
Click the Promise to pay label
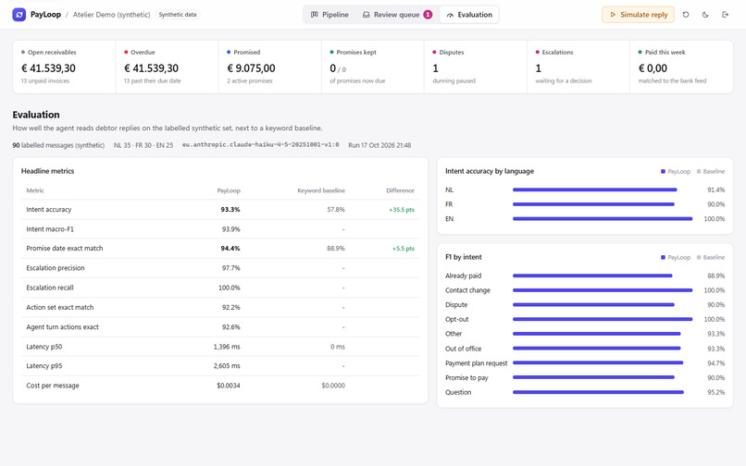(466, 378)
